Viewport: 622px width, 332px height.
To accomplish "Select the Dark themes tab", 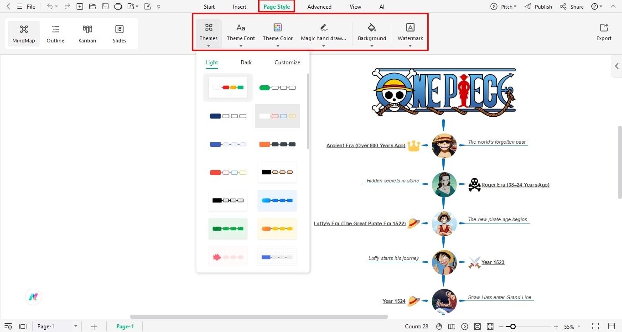I will (246, 62).
